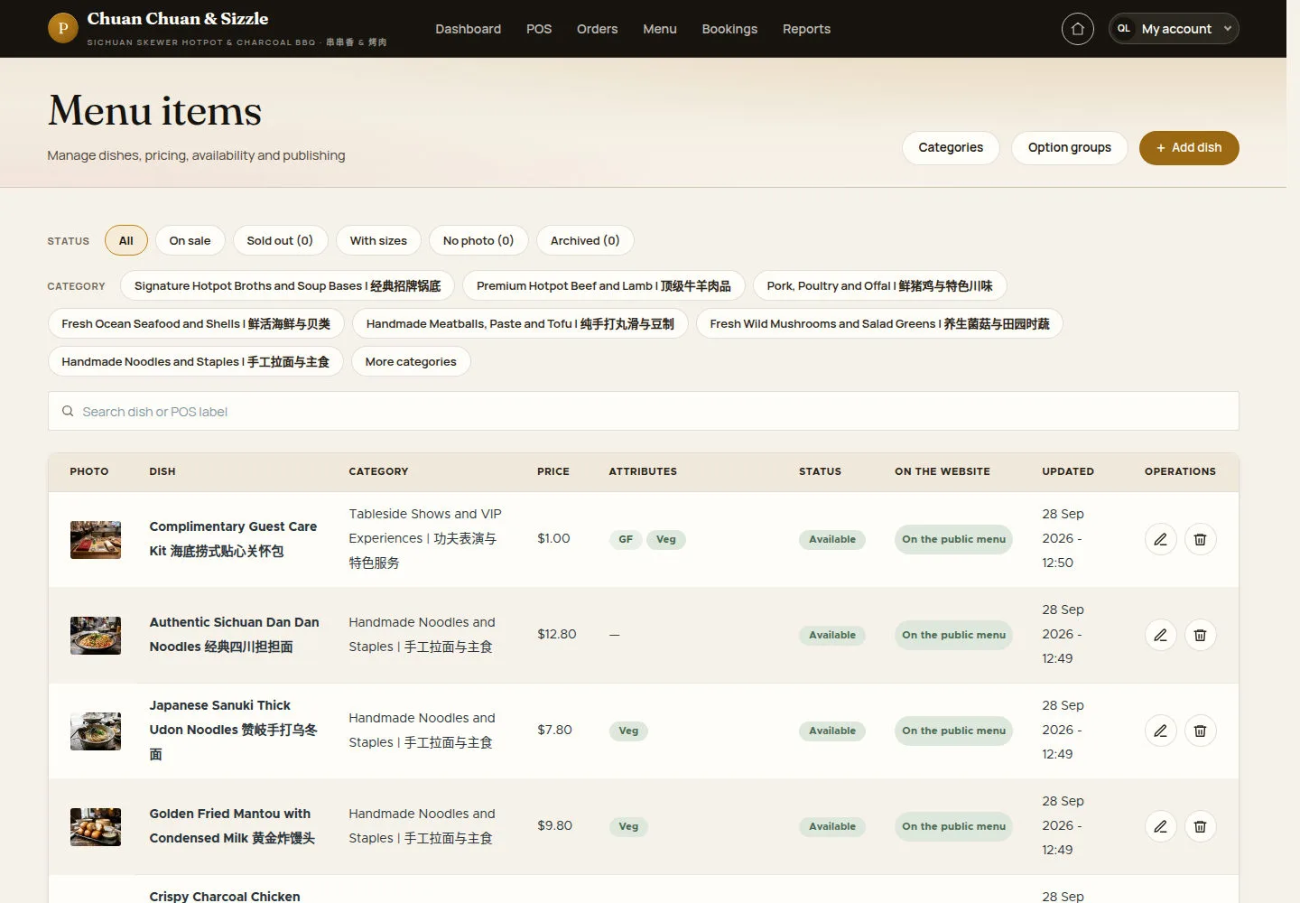Filter dishes With sizes

[378, 240]
